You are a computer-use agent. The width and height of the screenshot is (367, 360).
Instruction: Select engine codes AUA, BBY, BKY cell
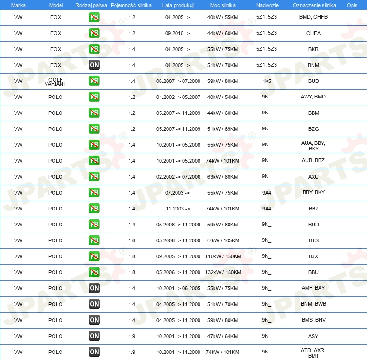pyautogui.click(x=313, y=146)
